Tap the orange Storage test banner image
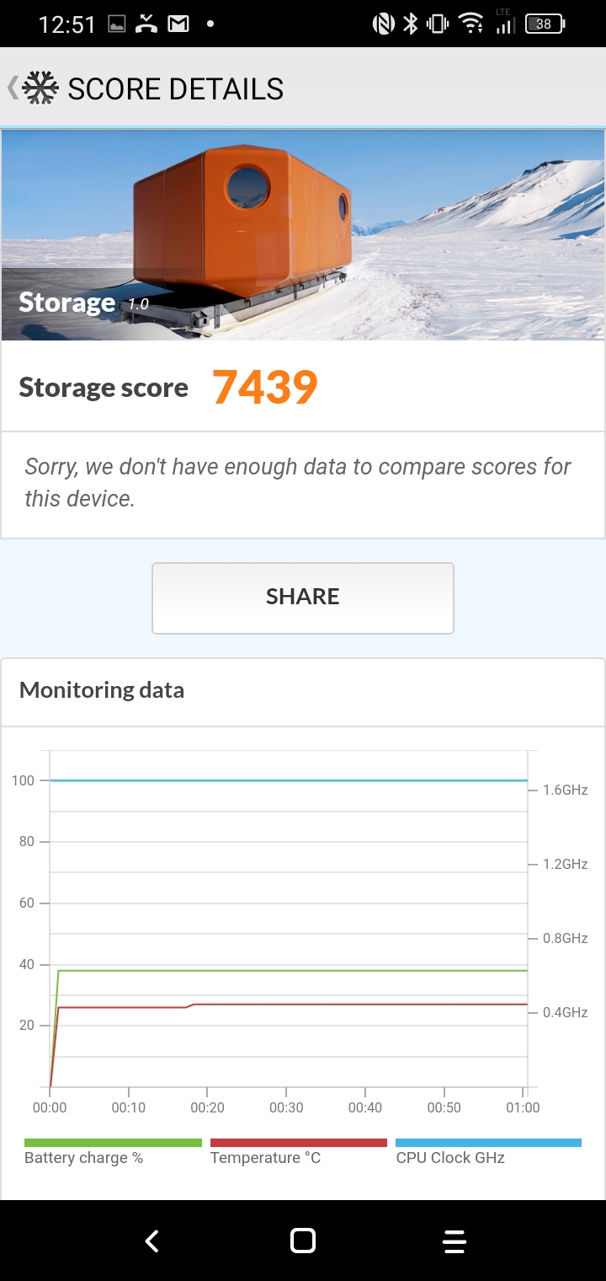Viewport: 606px width, 1281px height. [x=303, y=235]
